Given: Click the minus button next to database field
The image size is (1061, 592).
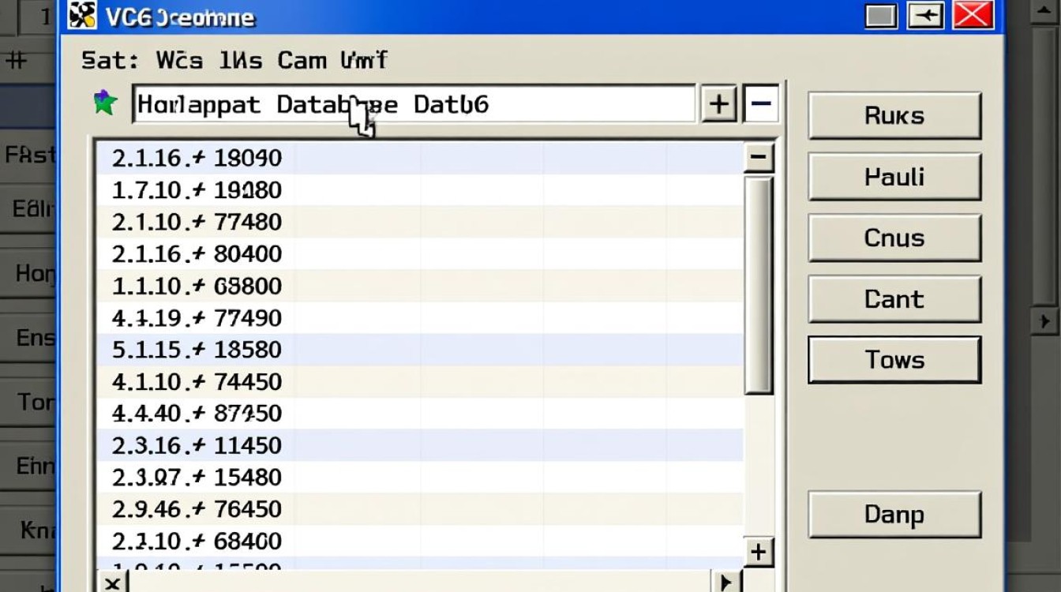Looking at the screenshot, I should tap(760, 104).
